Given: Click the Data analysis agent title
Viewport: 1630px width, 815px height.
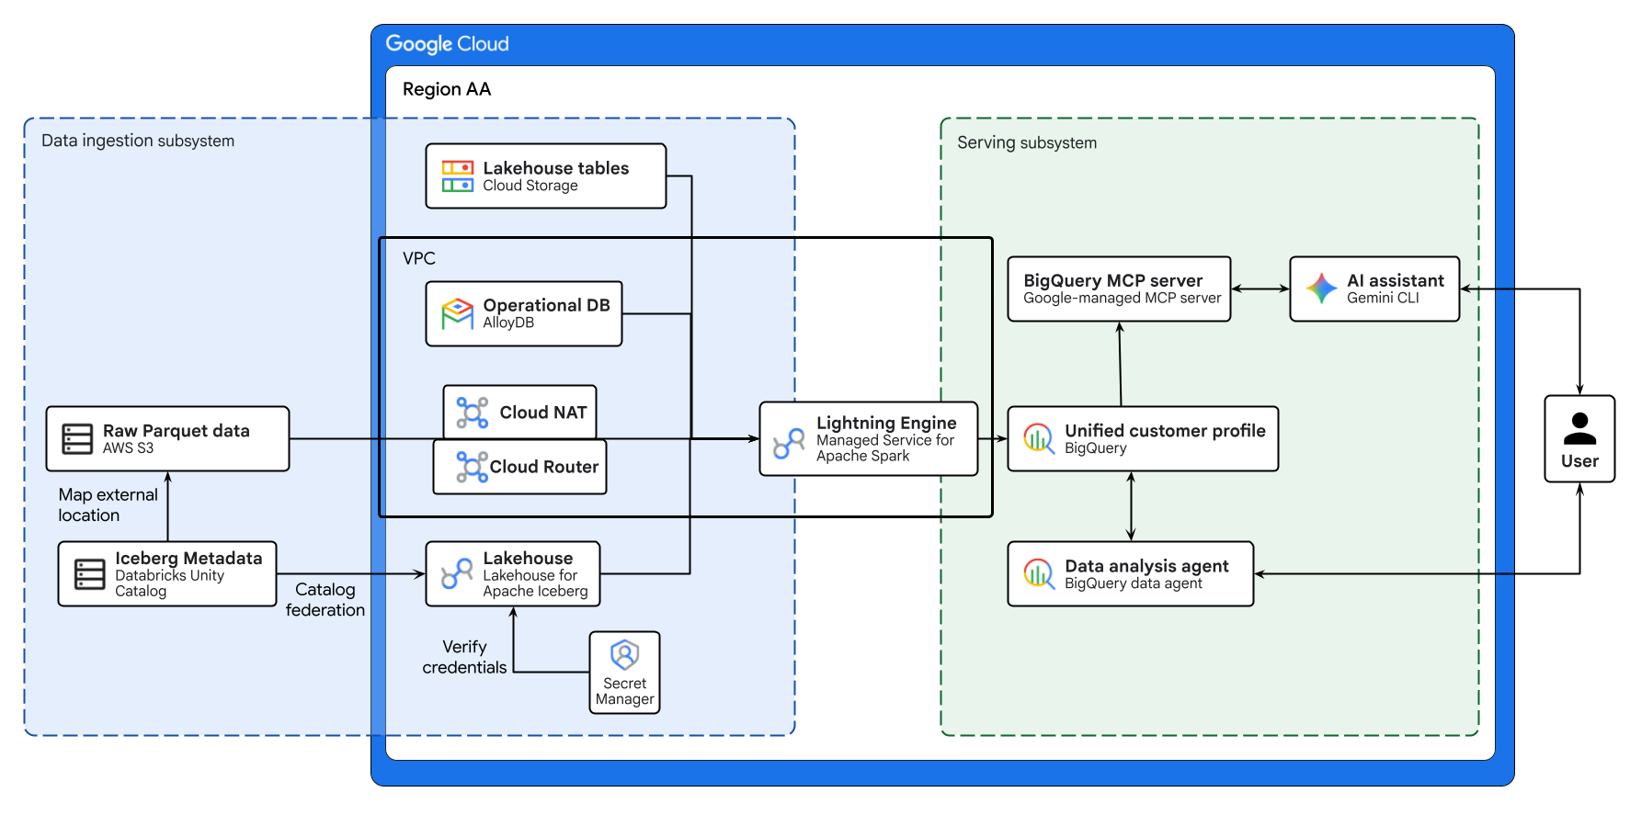Looking at the screenshot, I should click(1146, 566).
